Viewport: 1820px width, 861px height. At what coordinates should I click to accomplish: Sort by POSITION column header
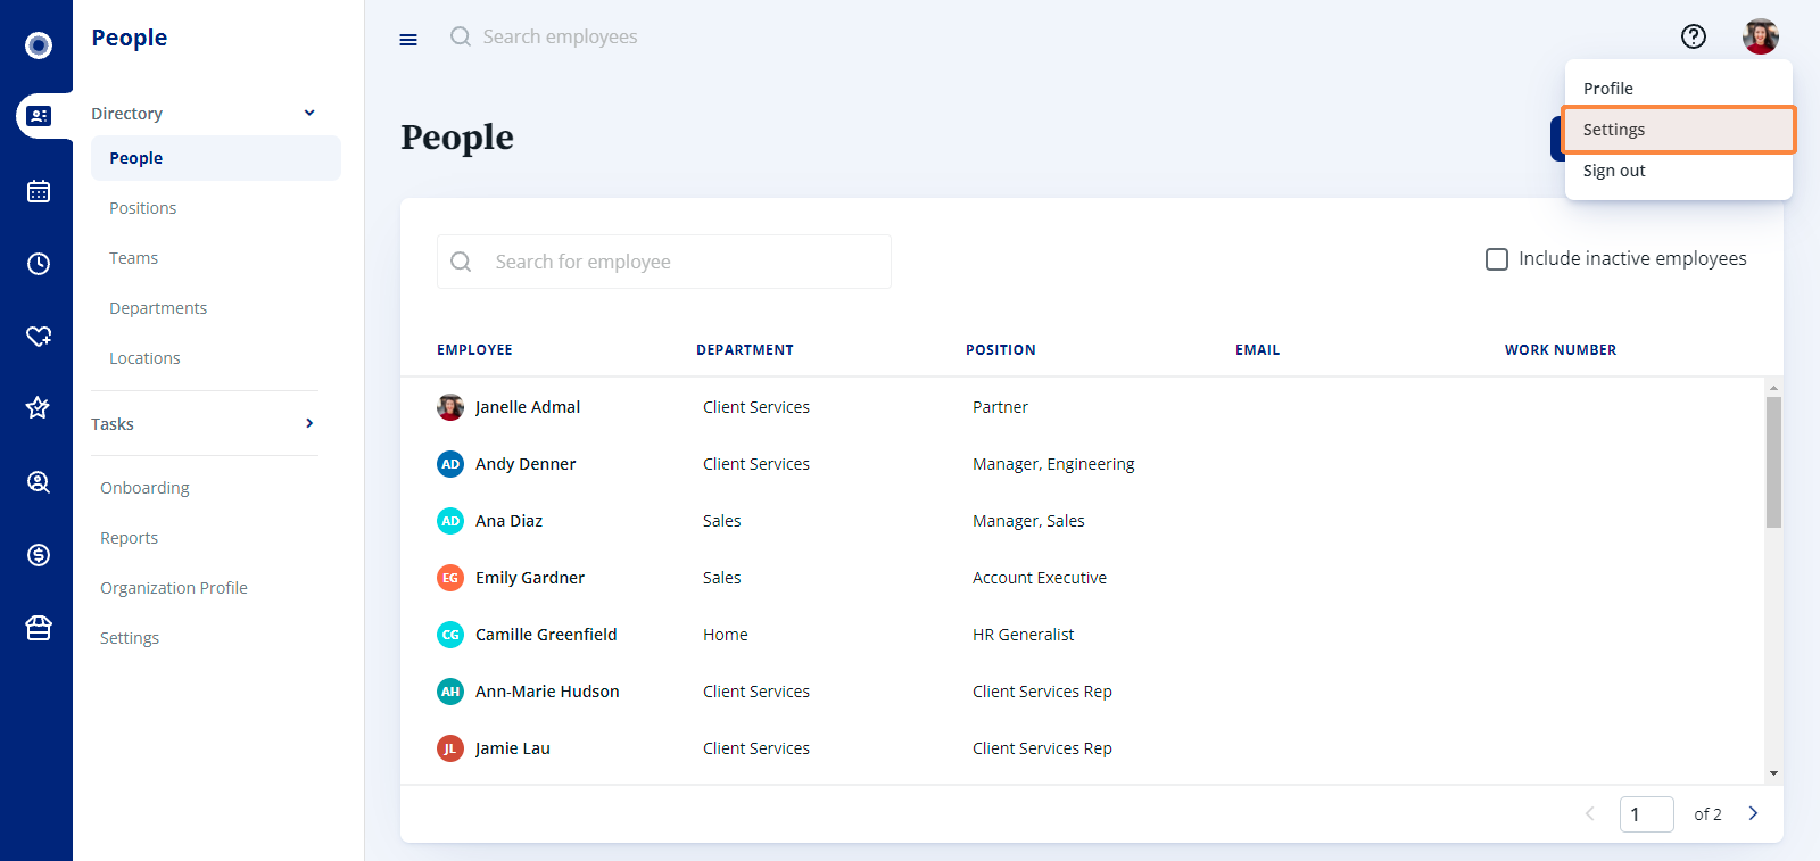tap(1000, 350)
